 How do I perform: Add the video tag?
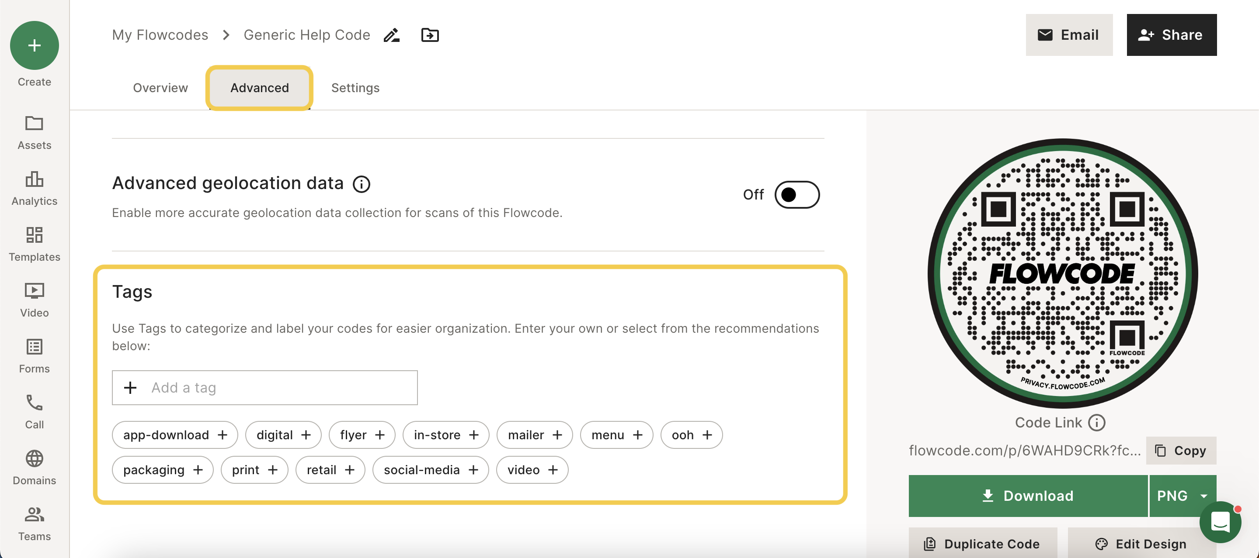click(532, 470)
